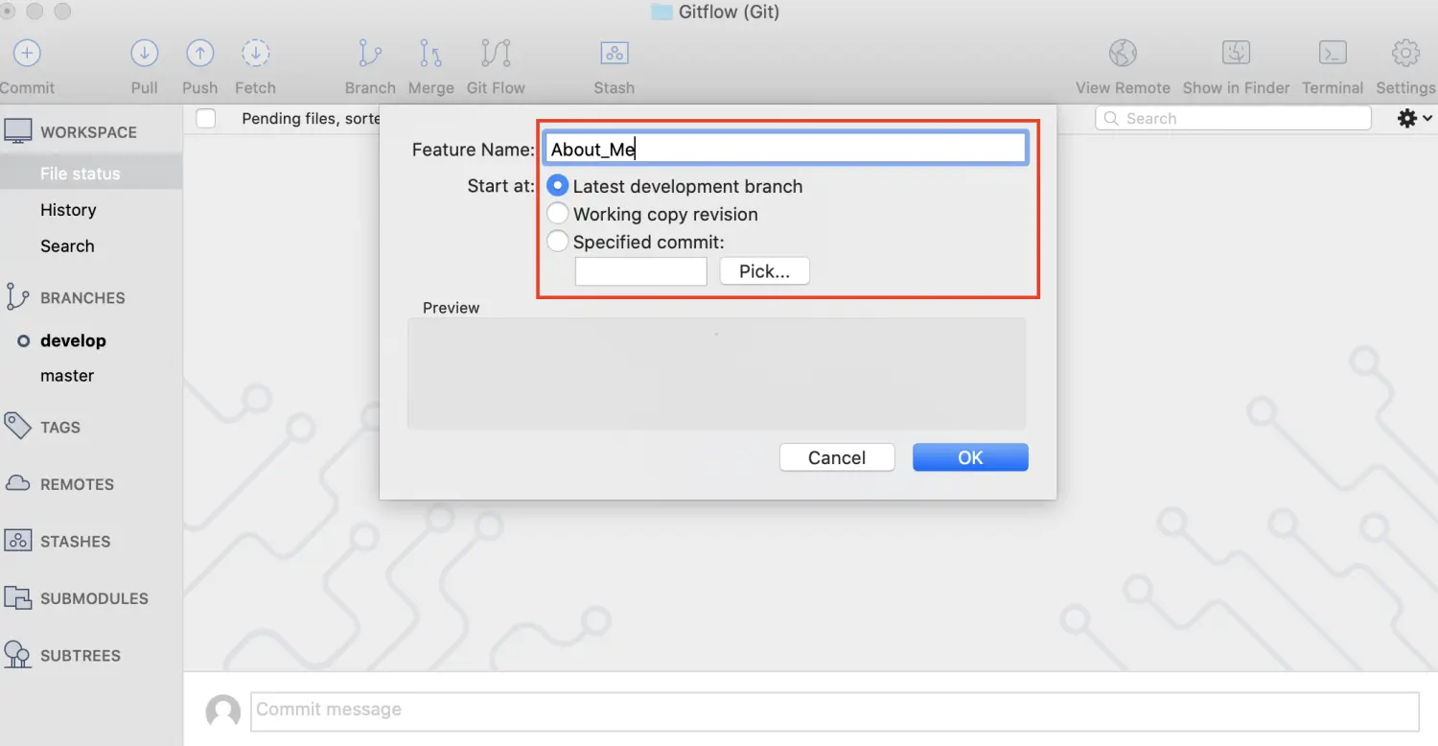Click the STASHES section icon

[x=17, y=541]
